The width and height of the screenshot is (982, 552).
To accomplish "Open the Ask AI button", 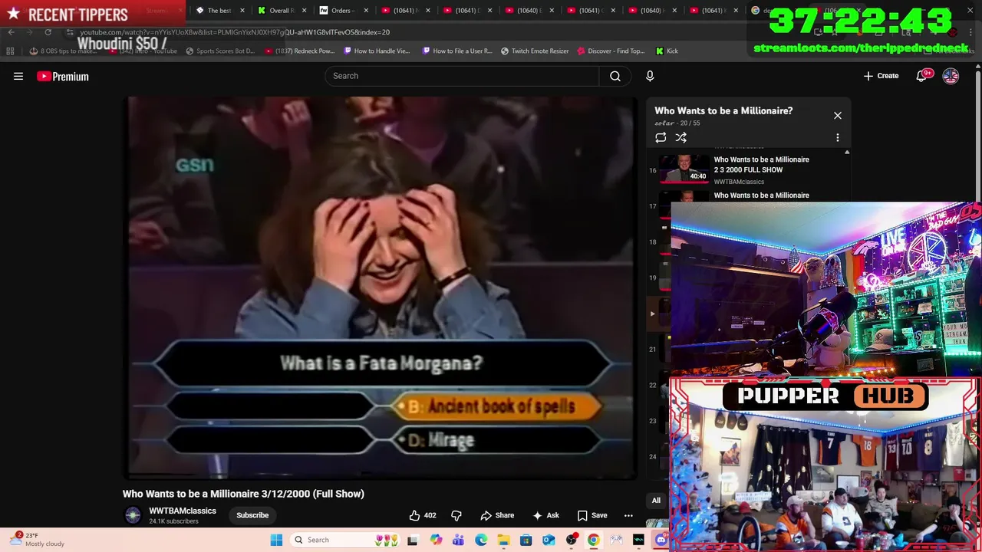I will tap(545, 515).
